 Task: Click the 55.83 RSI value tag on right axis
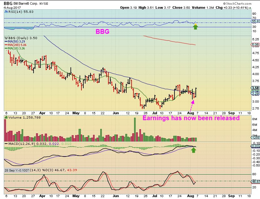(x=256, y=21)
